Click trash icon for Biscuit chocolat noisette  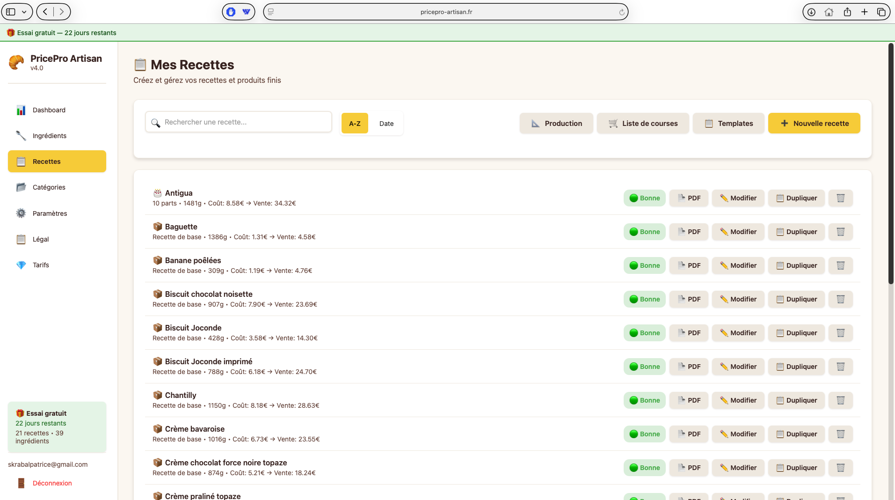(x=840, y=299)
